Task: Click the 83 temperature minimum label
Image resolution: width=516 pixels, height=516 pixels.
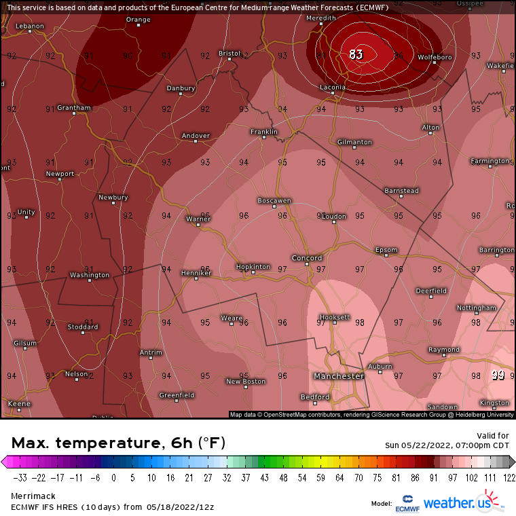Action: click(x=356, y=54)
